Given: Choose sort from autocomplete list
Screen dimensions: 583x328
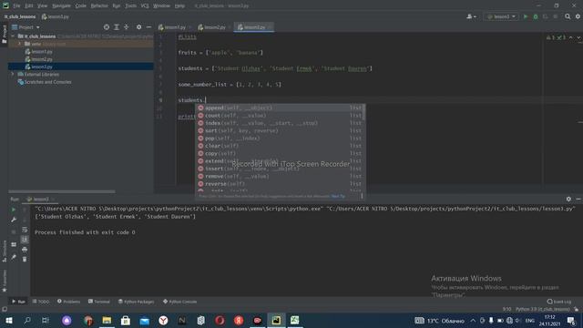Looking at the screenshot, I should [279, 131].
